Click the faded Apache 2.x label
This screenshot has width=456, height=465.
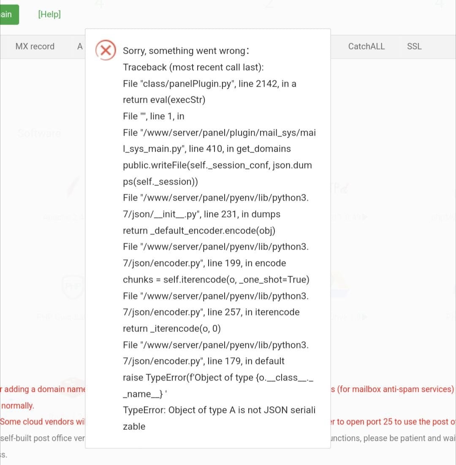[63, 218]
